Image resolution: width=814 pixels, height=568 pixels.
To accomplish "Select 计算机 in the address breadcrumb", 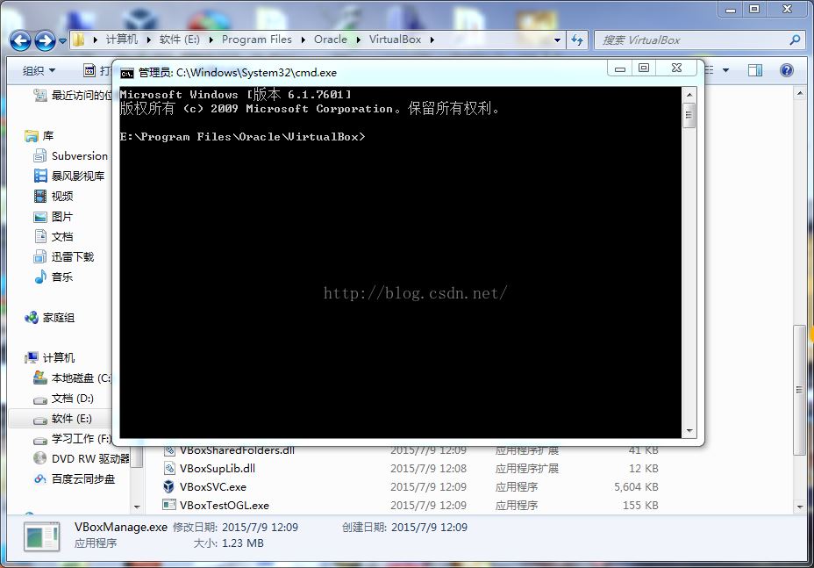I will pos(121,40).
